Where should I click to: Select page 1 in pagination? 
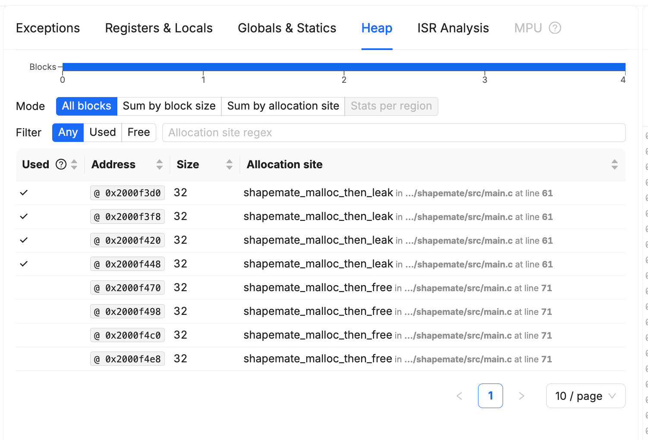[491, 396]
